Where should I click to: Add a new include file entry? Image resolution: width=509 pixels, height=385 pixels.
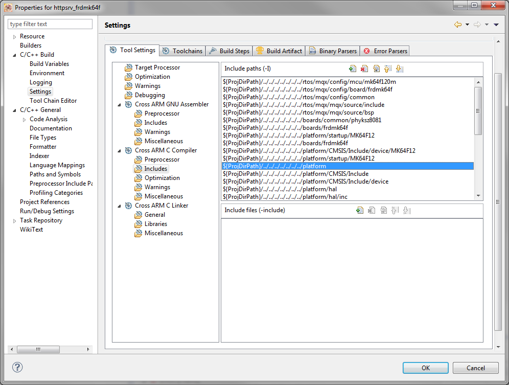tap(360, 210)
